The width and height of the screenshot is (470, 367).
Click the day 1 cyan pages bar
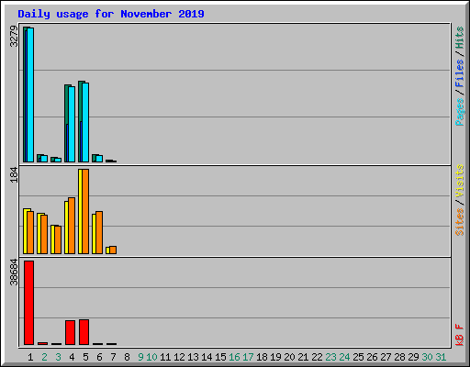pyautogui.click(x=30, y=95)
